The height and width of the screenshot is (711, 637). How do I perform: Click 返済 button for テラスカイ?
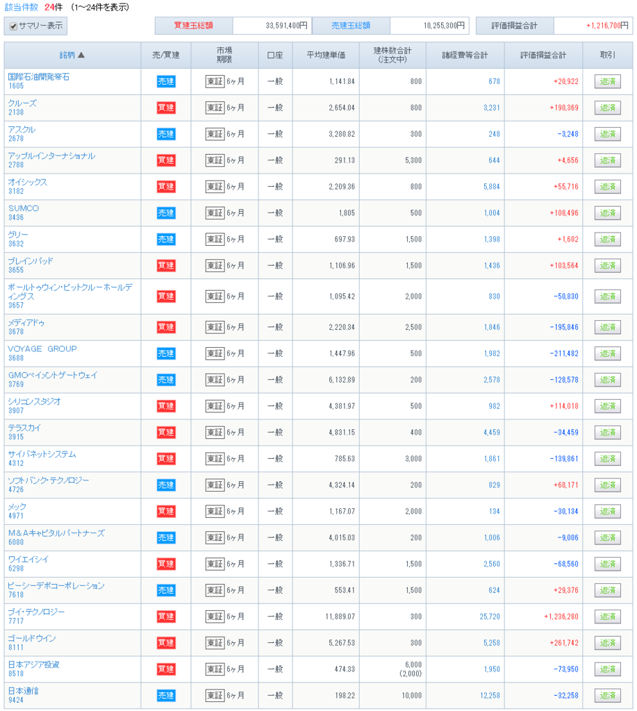(608, 433)
